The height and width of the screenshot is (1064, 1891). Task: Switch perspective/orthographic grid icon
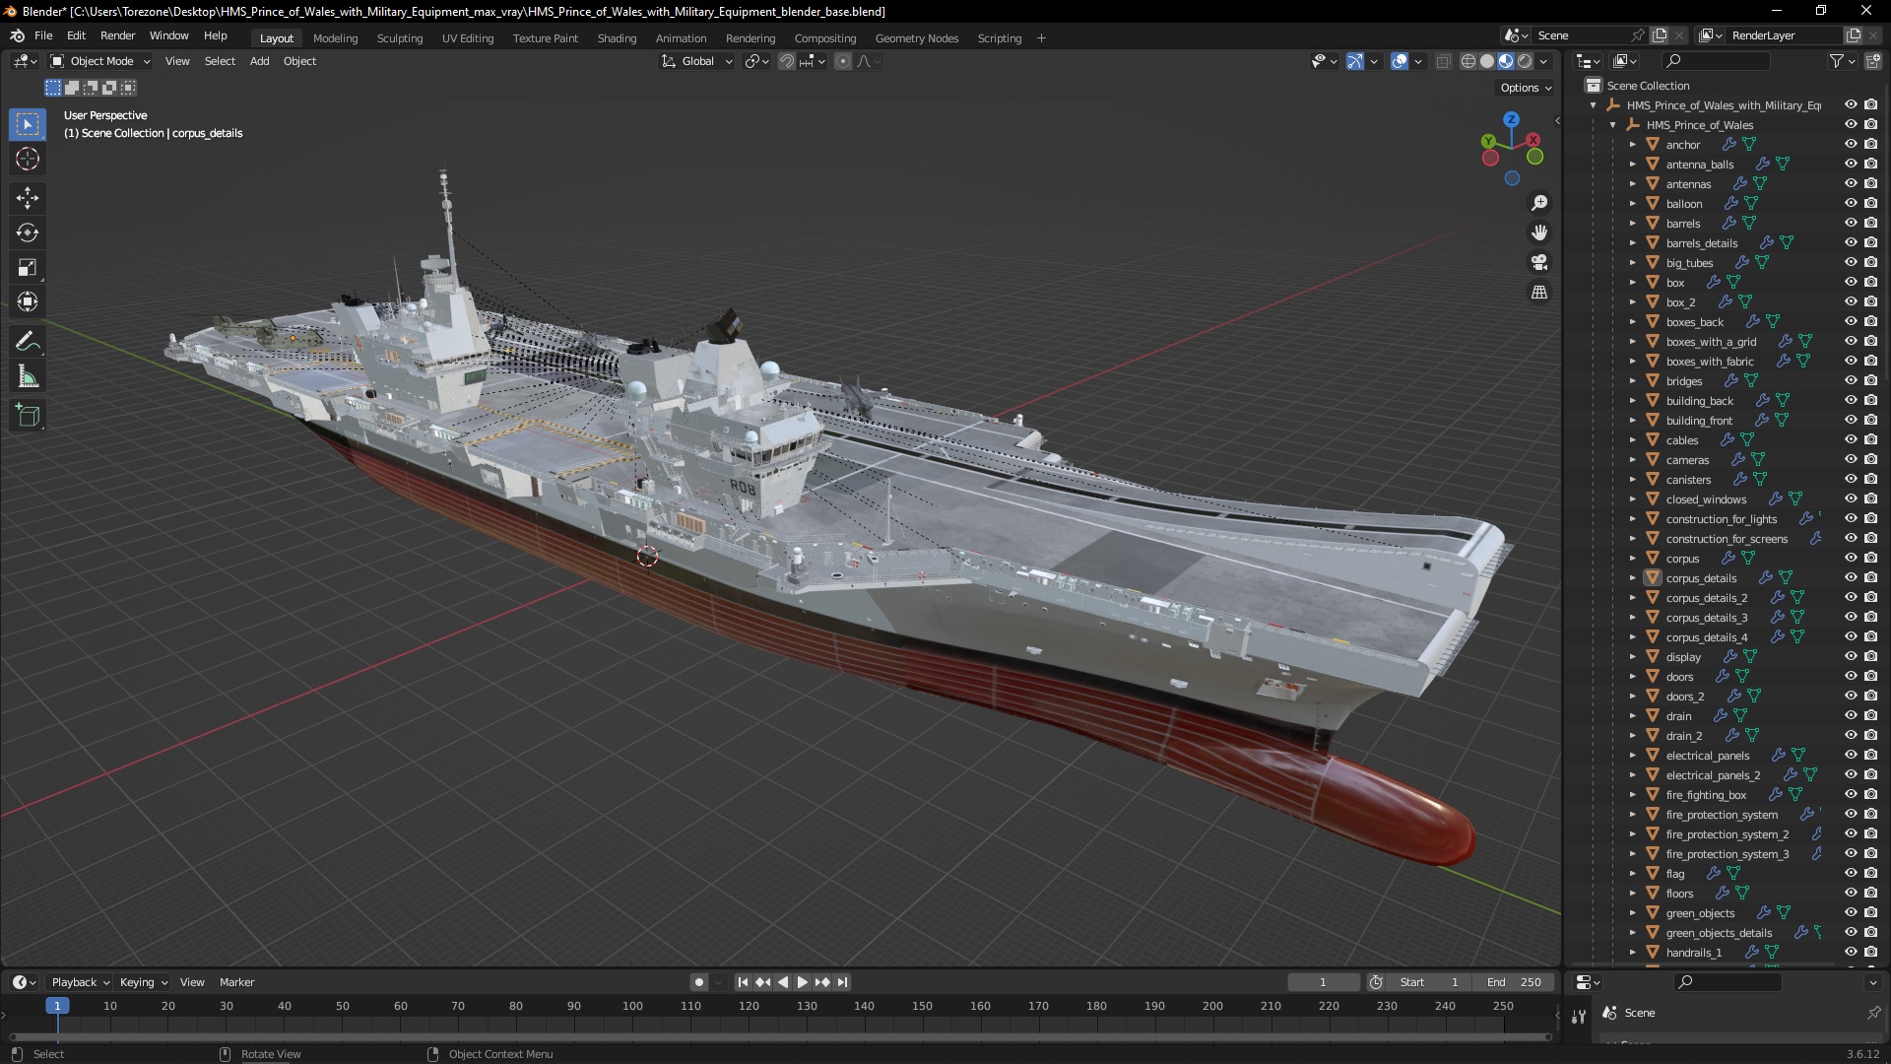[1539, 292]
